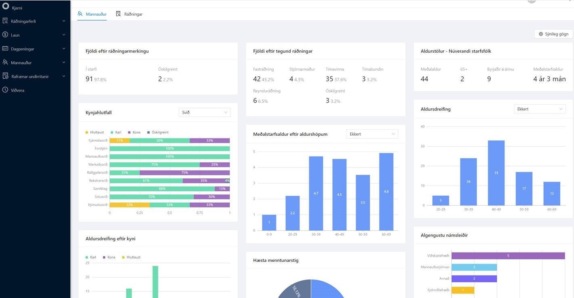Toggle Kona legend in Kynjahlutfall

(134, 132)
